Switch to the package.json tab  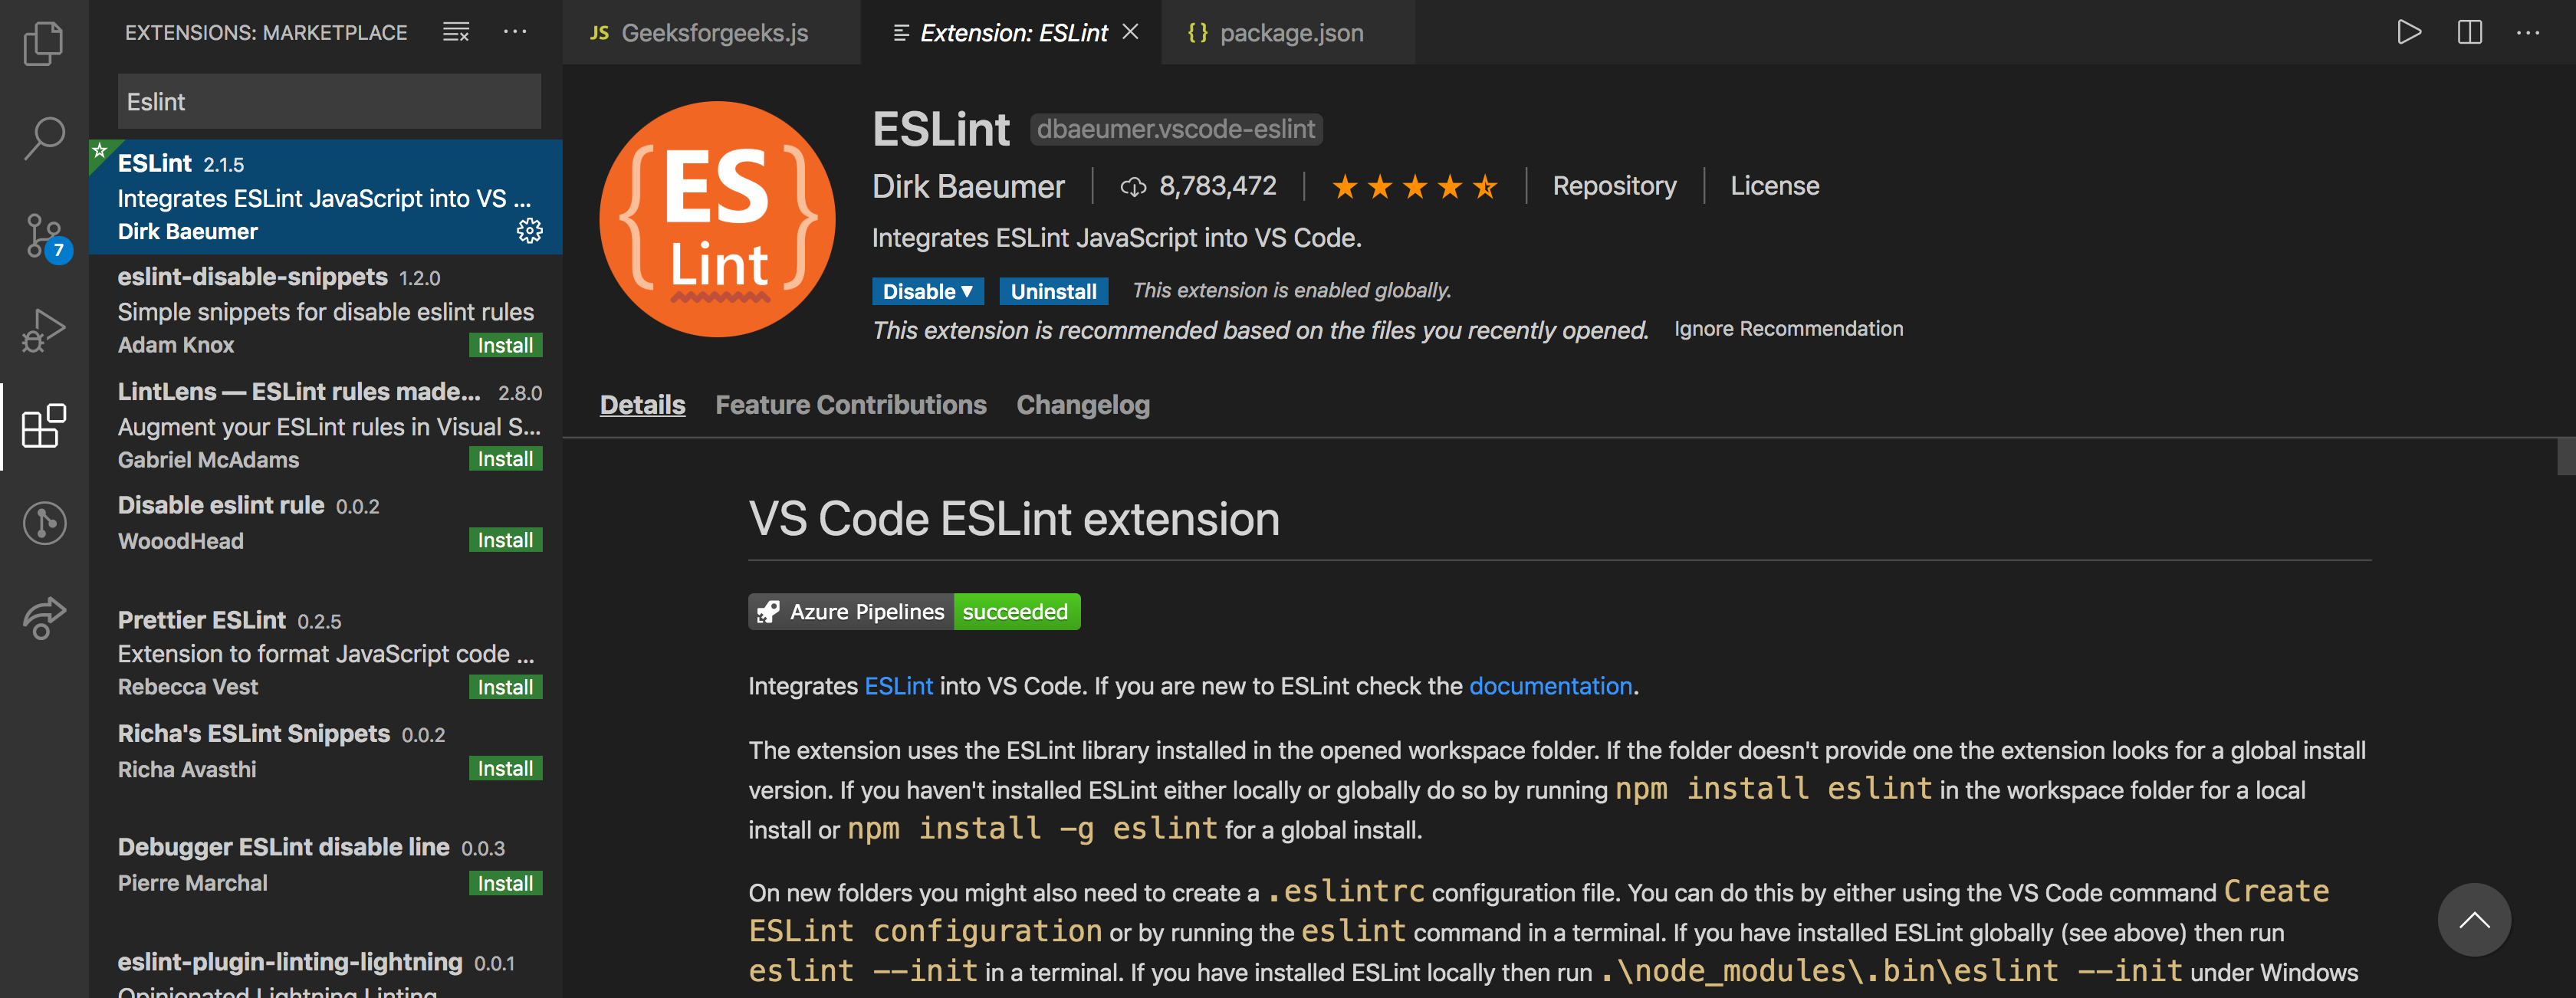(1290, 32)
